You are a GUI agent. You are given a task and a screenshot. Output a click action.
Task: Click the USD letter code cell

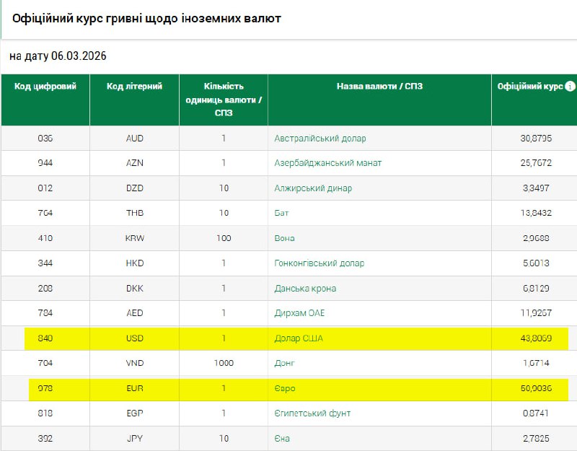click(x=134, y=338)
